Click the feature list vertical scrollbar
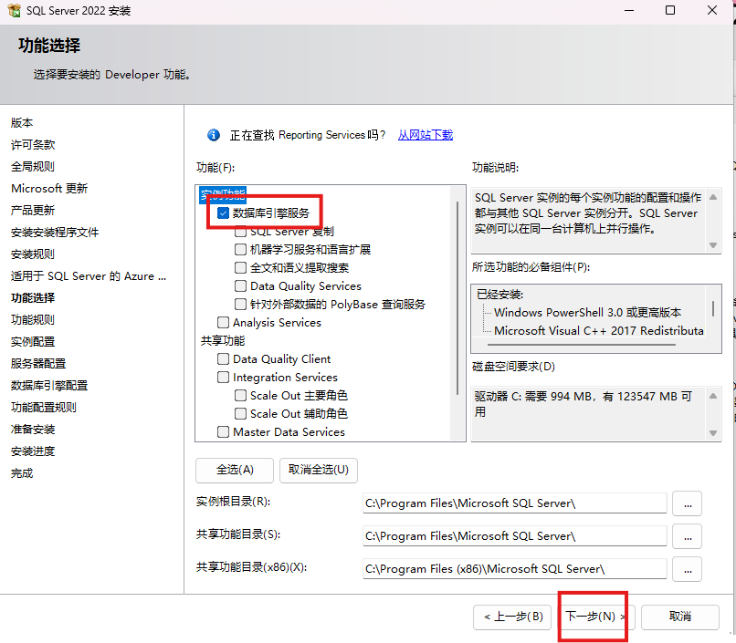Image resolution: width=736 pixels, height=643 pixels. click(x=457, y=292)
